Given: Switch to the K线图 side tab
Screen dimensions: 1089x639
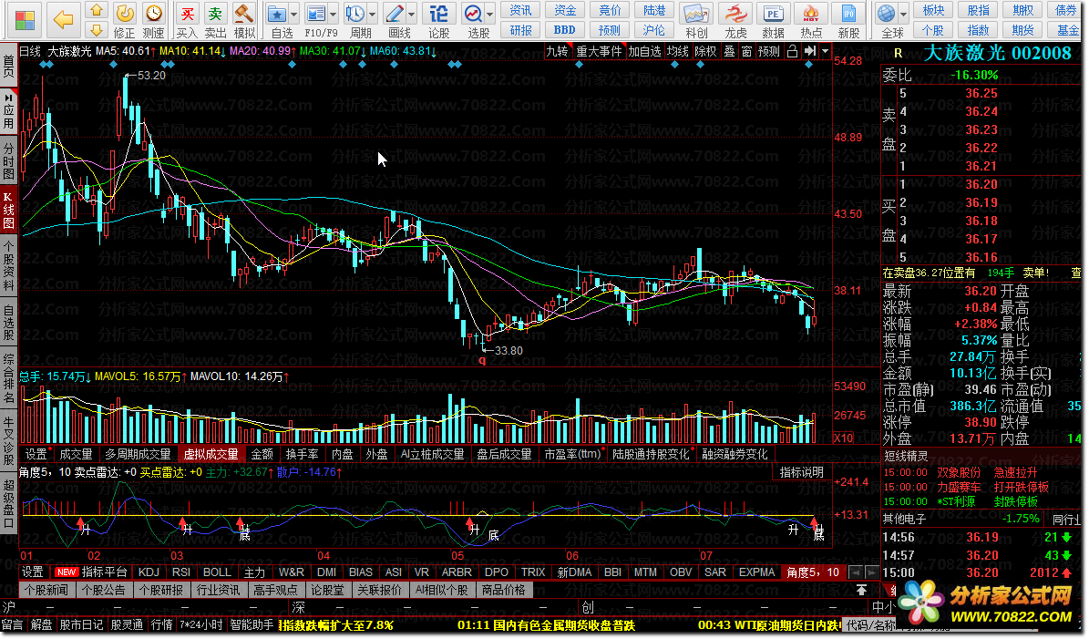Looking at the screenshot, I should 8,211.
